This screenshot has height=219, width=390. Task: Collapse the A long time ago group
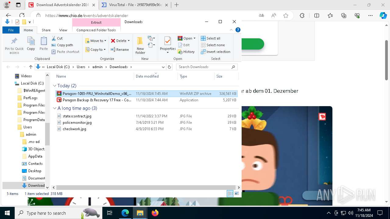pos(55,108)
